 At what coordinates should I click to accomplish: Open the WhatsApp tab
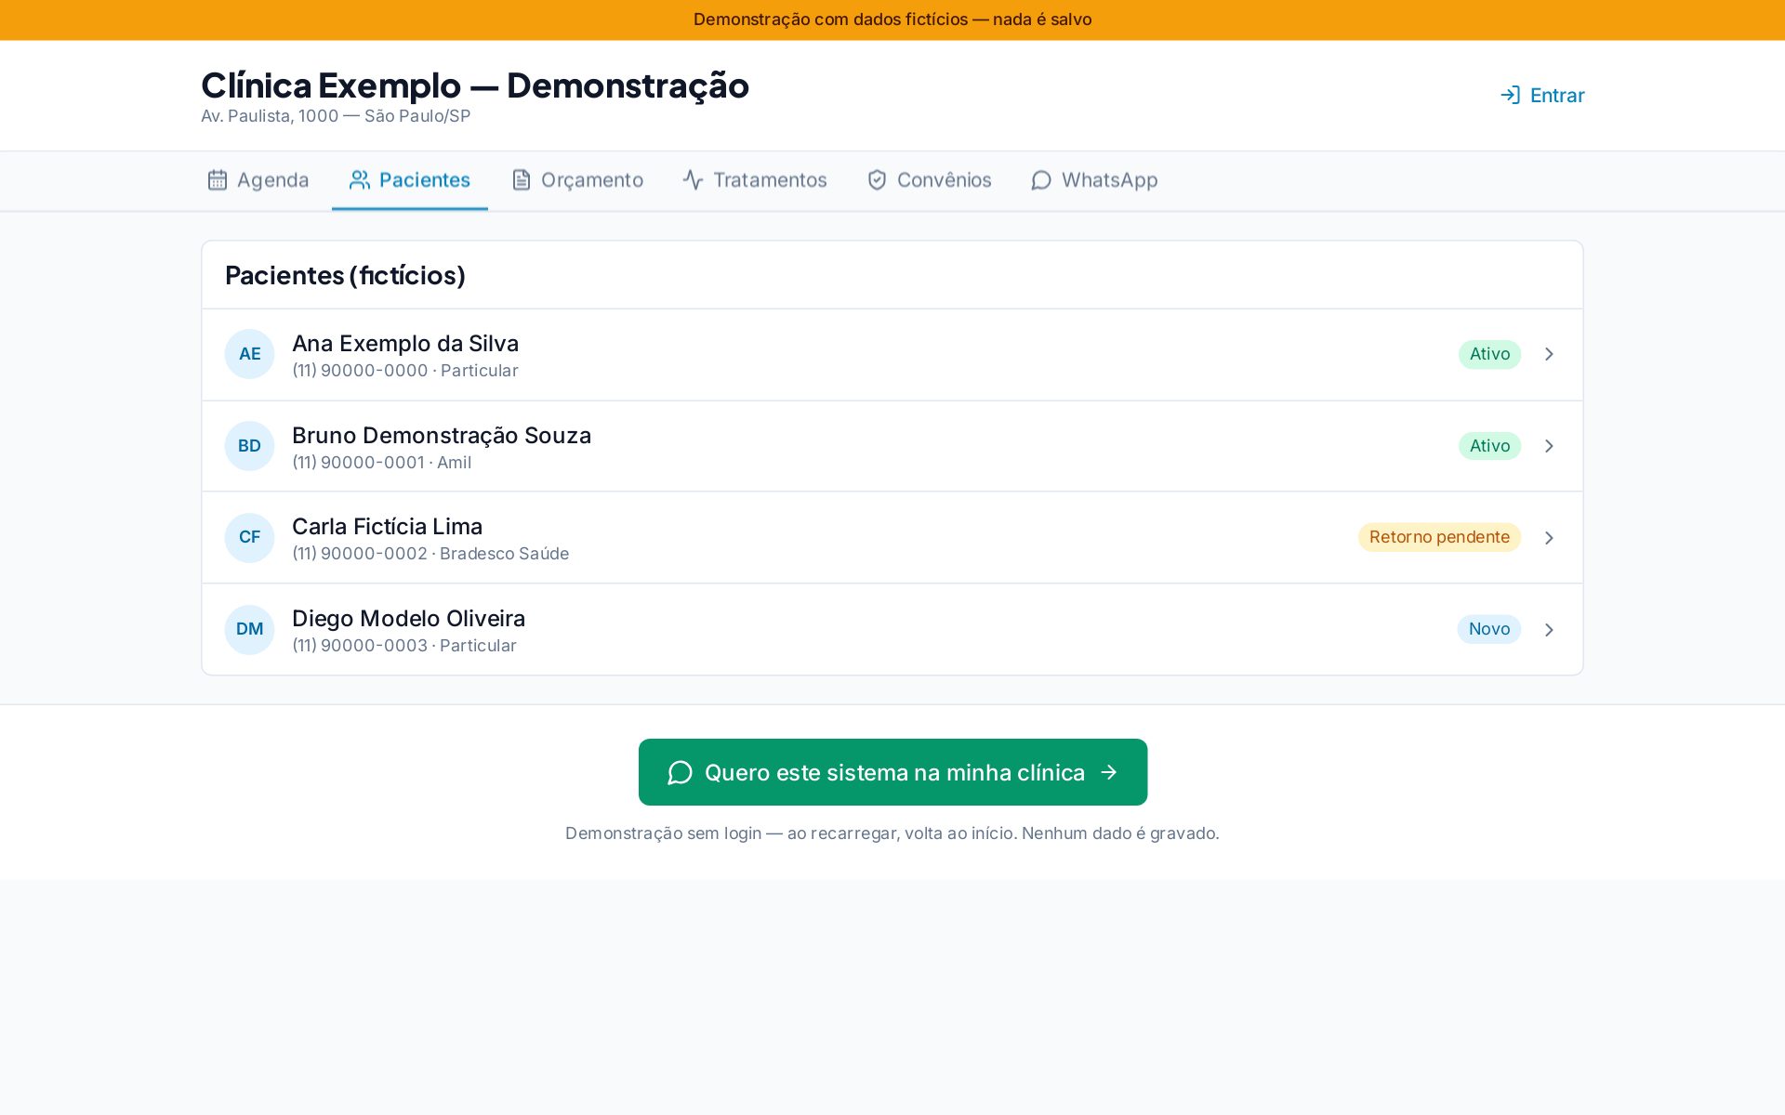[x=1094, y=180]
